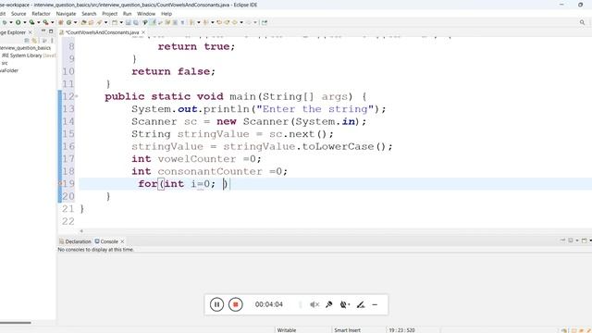592x333 pixels.
Task: Close the CountVowelsAndConsonants.java editor tab
Action: tap(143, 32)
